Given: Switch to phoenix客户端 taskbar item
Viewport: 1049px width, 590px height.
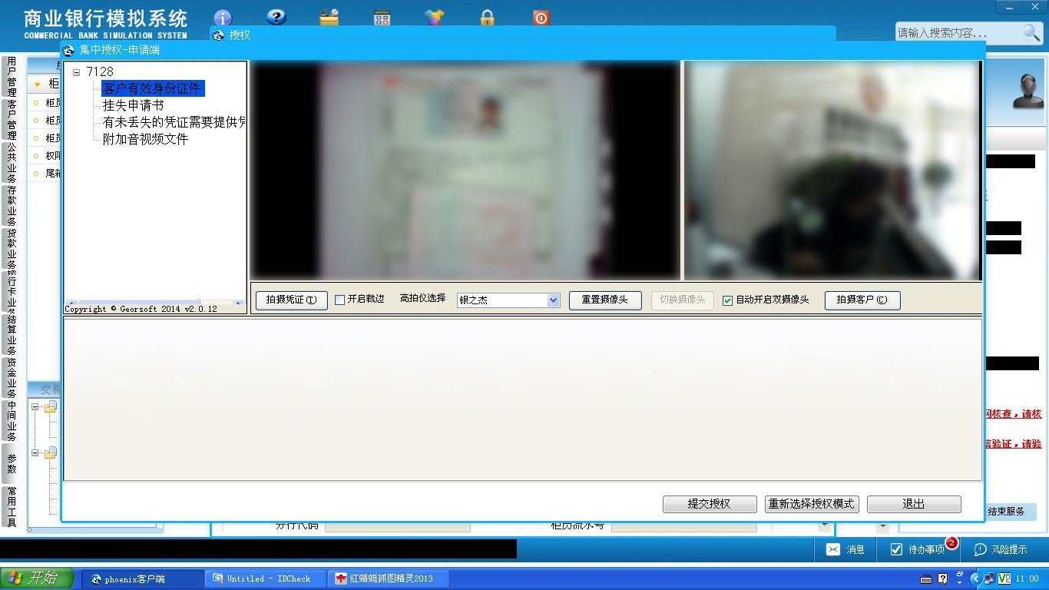Looking at the screenshot, I should coord(143,579).
